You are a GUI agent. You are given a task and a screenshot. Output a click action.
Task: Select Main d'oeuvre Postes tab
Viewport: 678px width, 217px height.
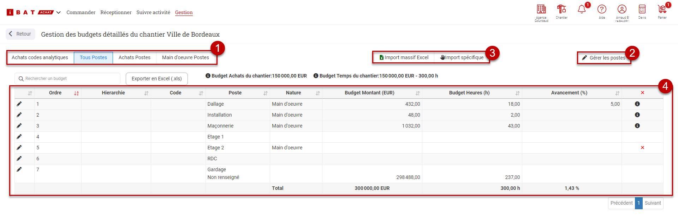185,58
